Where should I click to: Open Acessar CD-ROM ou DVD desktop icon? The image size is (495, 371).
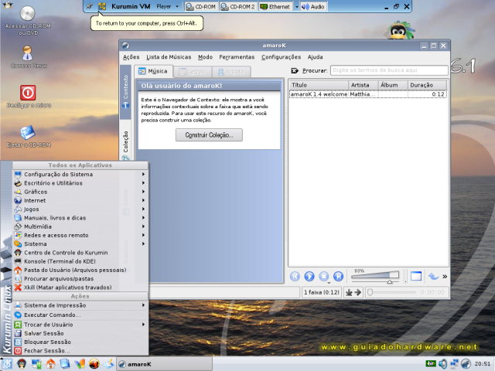click(x=28, y=21)
